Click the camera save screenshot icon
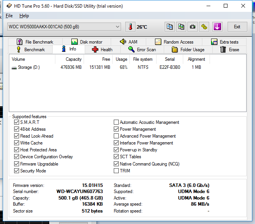 pos(192,27)
